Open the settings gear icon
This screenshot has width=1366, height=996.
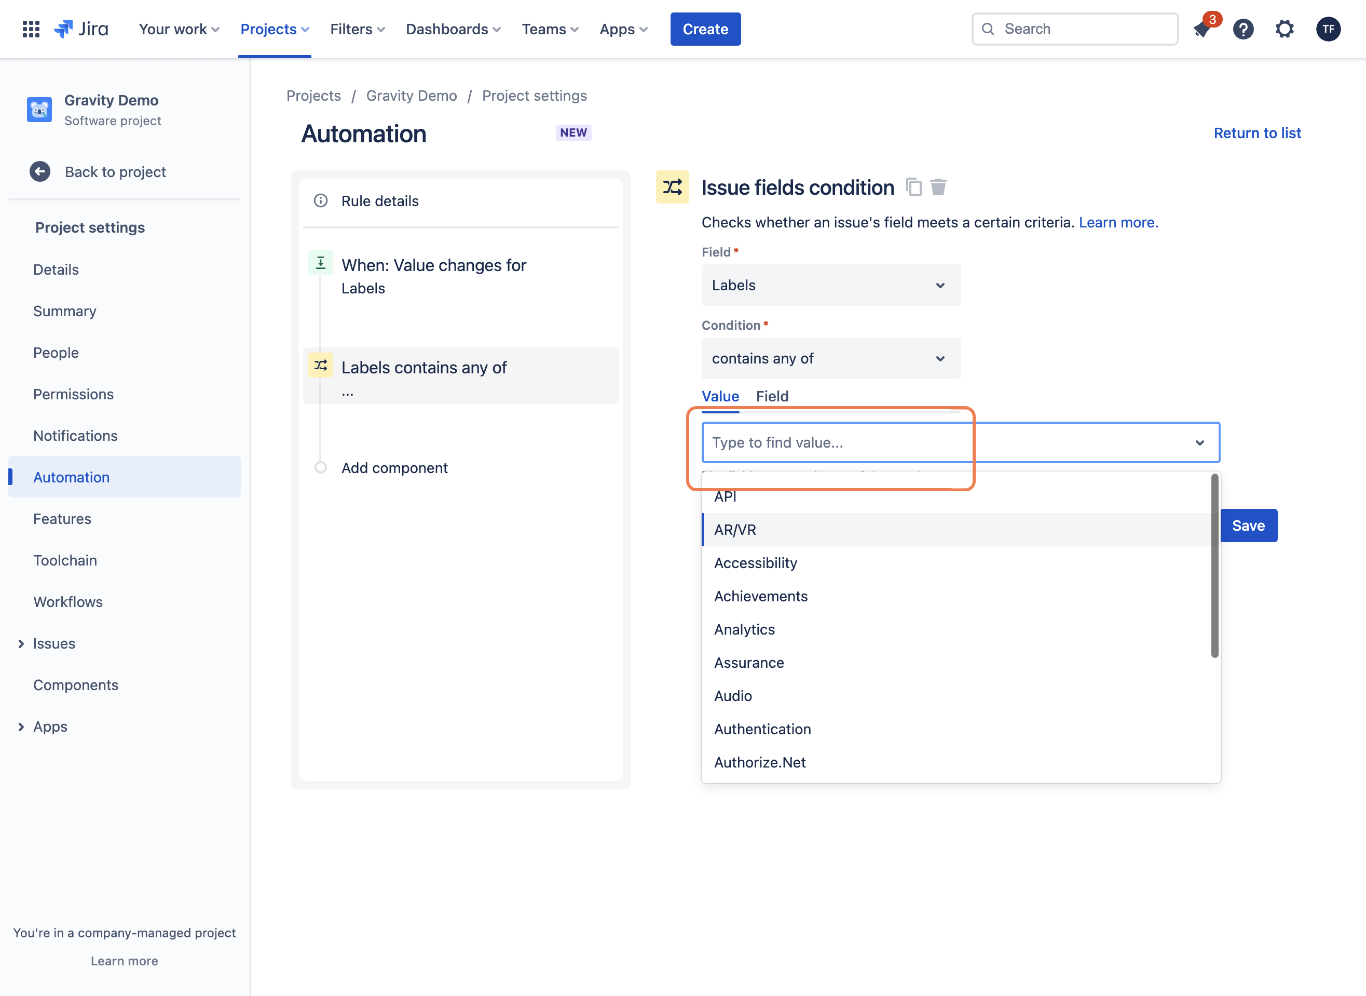click(x=1285, y=29)
